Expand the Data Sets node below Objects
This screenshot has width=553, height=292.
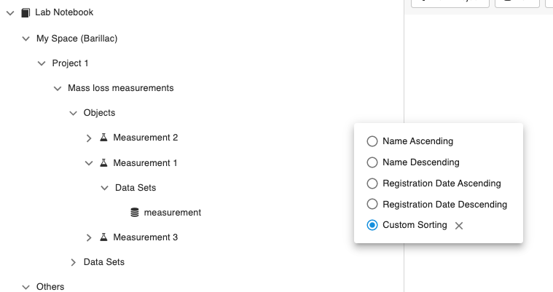coord(73,262)
